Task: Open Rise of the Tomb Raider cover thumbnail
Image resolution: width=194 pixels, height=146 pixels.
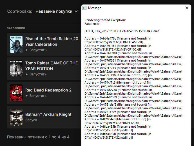Action: (16, 44)
